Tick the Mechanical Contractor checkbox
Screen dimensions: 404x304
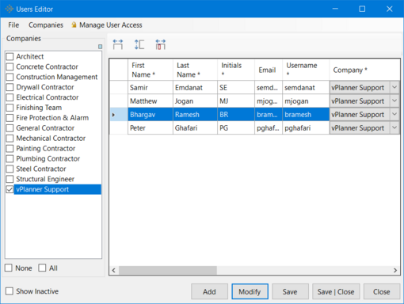(10, 139)
